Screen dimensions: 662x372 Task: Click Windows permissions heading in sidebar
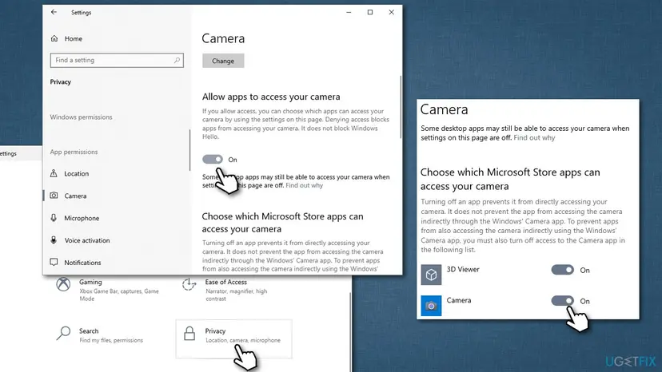[81, 117]
